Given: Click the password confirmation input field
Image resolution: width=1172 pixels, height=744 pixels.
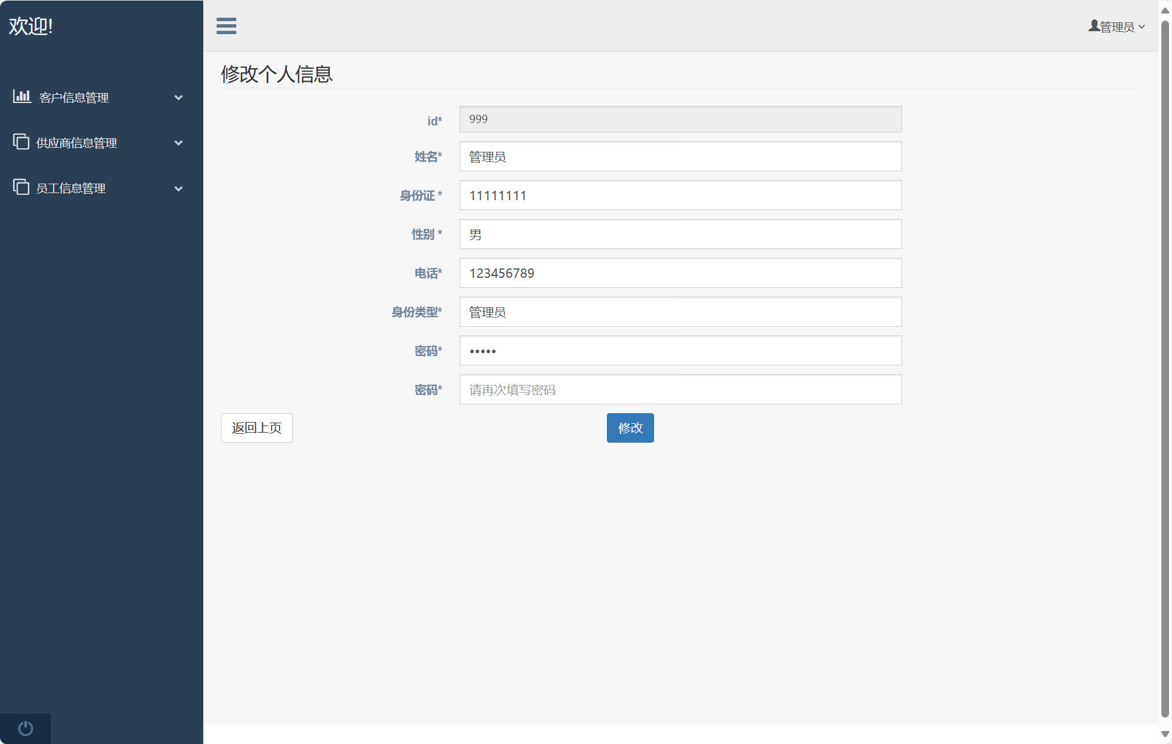Looking at the screenshot, I should point(680,389).
